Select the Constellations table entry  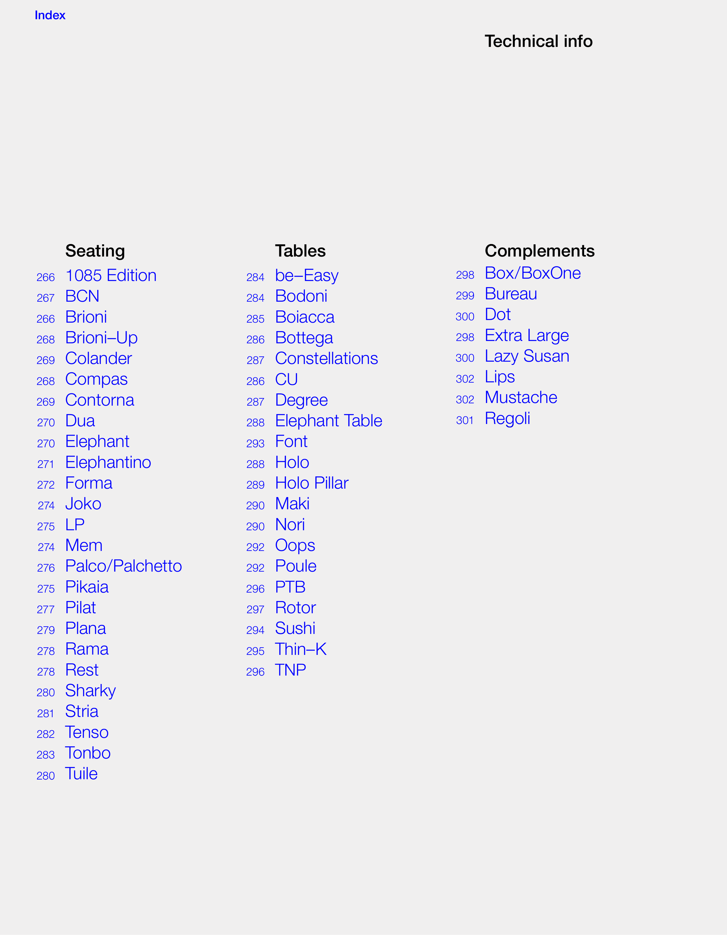(326, 358)
